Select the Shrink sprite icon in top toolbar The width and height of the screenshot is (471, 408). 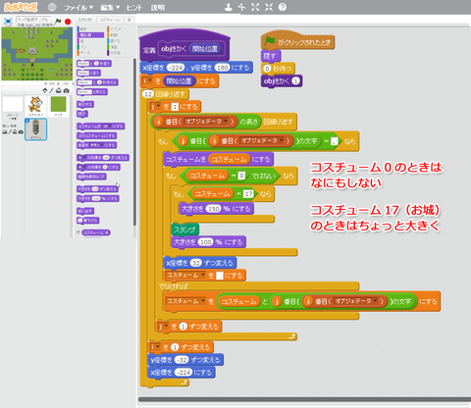(x=269, y=7)
